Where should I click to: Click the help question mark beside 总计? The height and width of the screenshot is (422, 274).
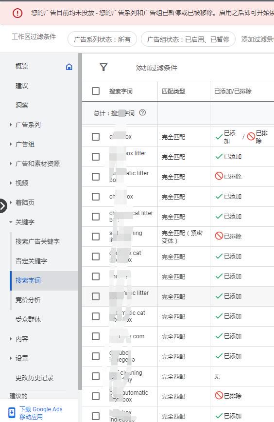coord(143,112)
